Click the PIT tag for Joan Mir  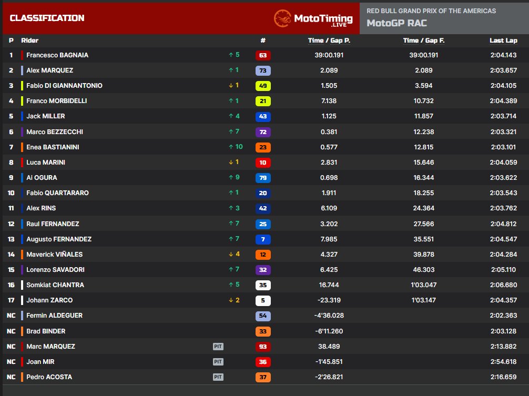218,362
